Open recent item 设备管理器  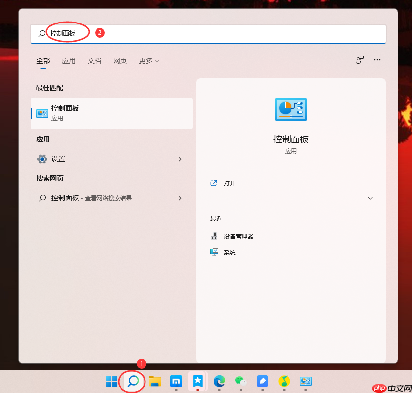(x=239, y=236)
